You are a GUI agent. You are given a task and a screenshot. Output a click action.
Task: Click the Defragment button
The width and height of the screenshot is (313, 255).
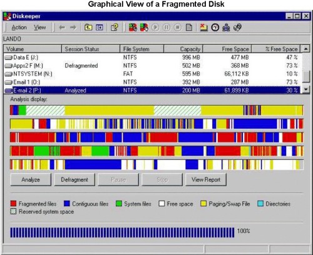click(x=74, y=179)
